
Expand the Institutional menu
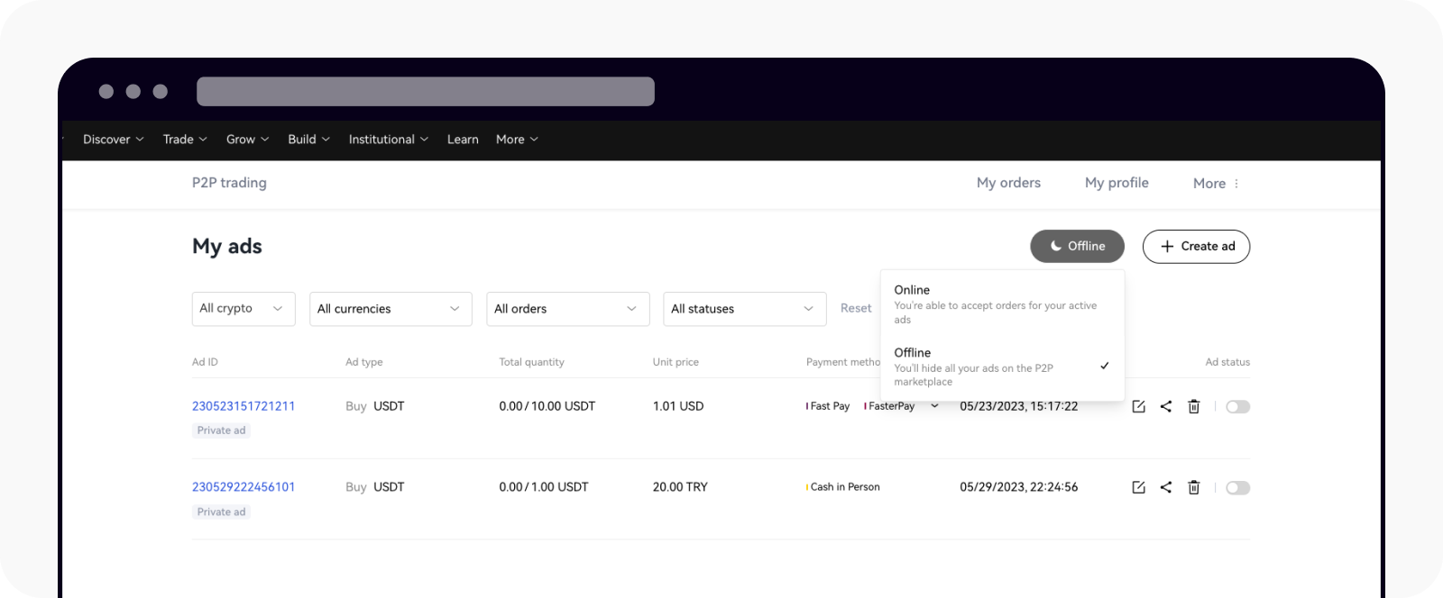point(389,140)
